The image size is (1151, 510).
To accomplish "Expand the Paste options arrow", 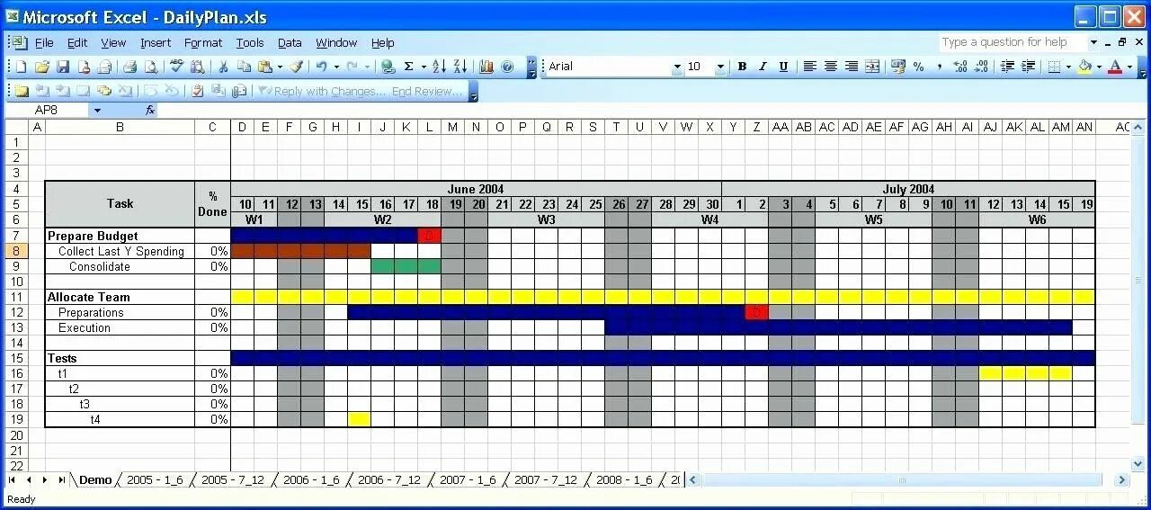I will coord(280,67).
